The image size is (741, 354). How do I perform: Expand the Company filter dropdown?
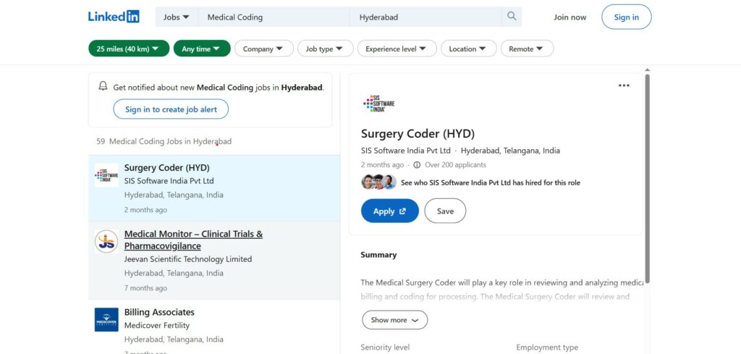(x=263, y=49)
